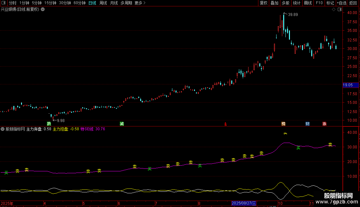Click month 8 on the time axis
Image resolution: width=360 pixels, height=207 pixels.
point(199,203)
